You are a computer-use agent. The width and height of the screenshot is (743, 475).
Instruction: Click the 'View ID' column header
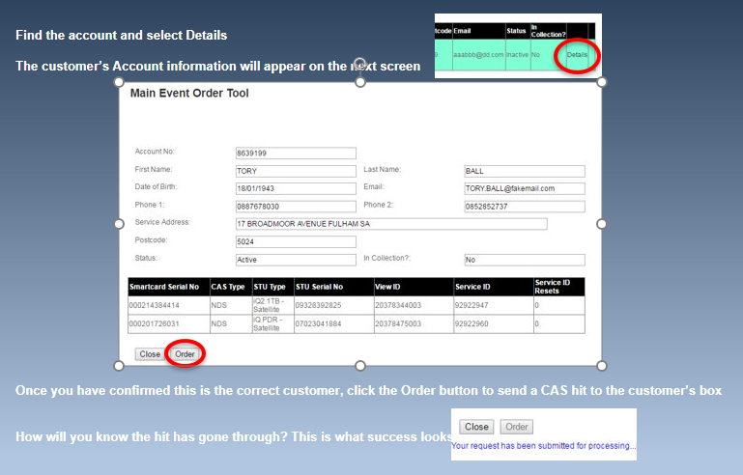414,287
